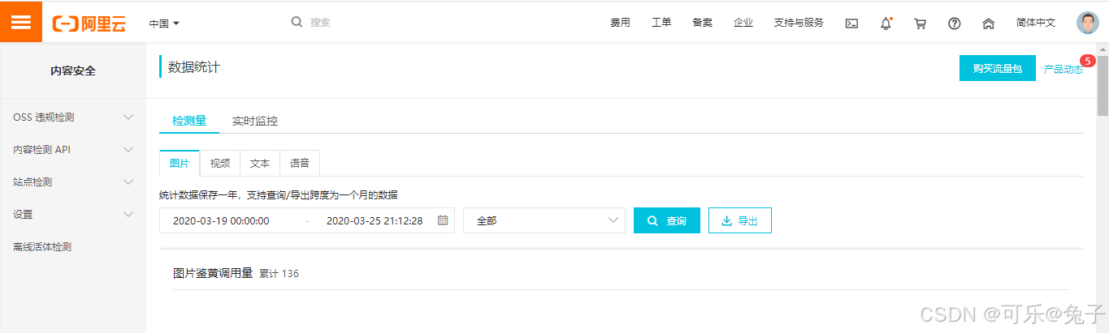Click the 导出 export button
1109x333 pixels.
tap(740, 220)
